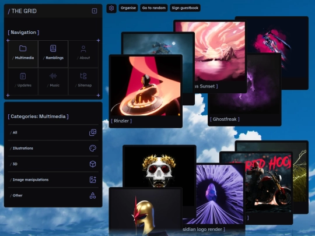Select the / Illustrations category label
The image size is (315, 236).
click(22, 148)
